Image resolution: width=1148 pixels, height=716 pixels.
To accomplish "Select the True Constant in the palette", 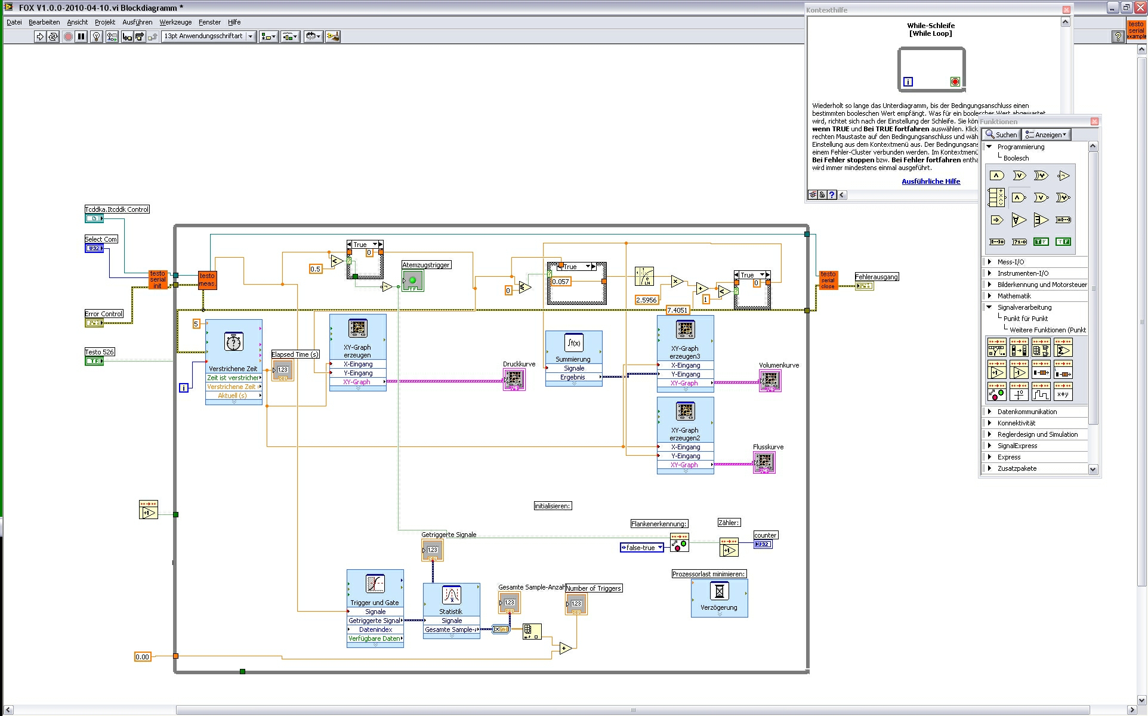I will pos(1041,242).
